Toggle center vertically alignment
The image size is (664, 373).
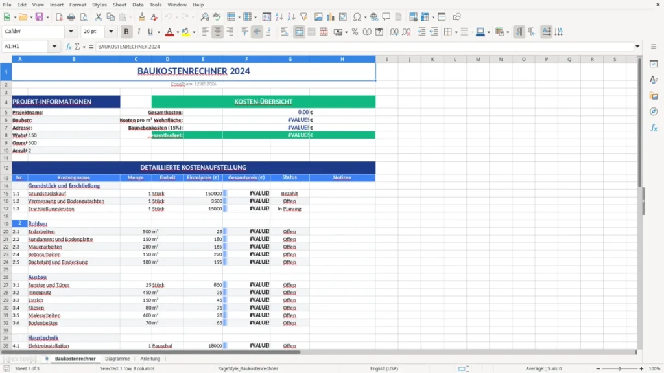[257, 32]
